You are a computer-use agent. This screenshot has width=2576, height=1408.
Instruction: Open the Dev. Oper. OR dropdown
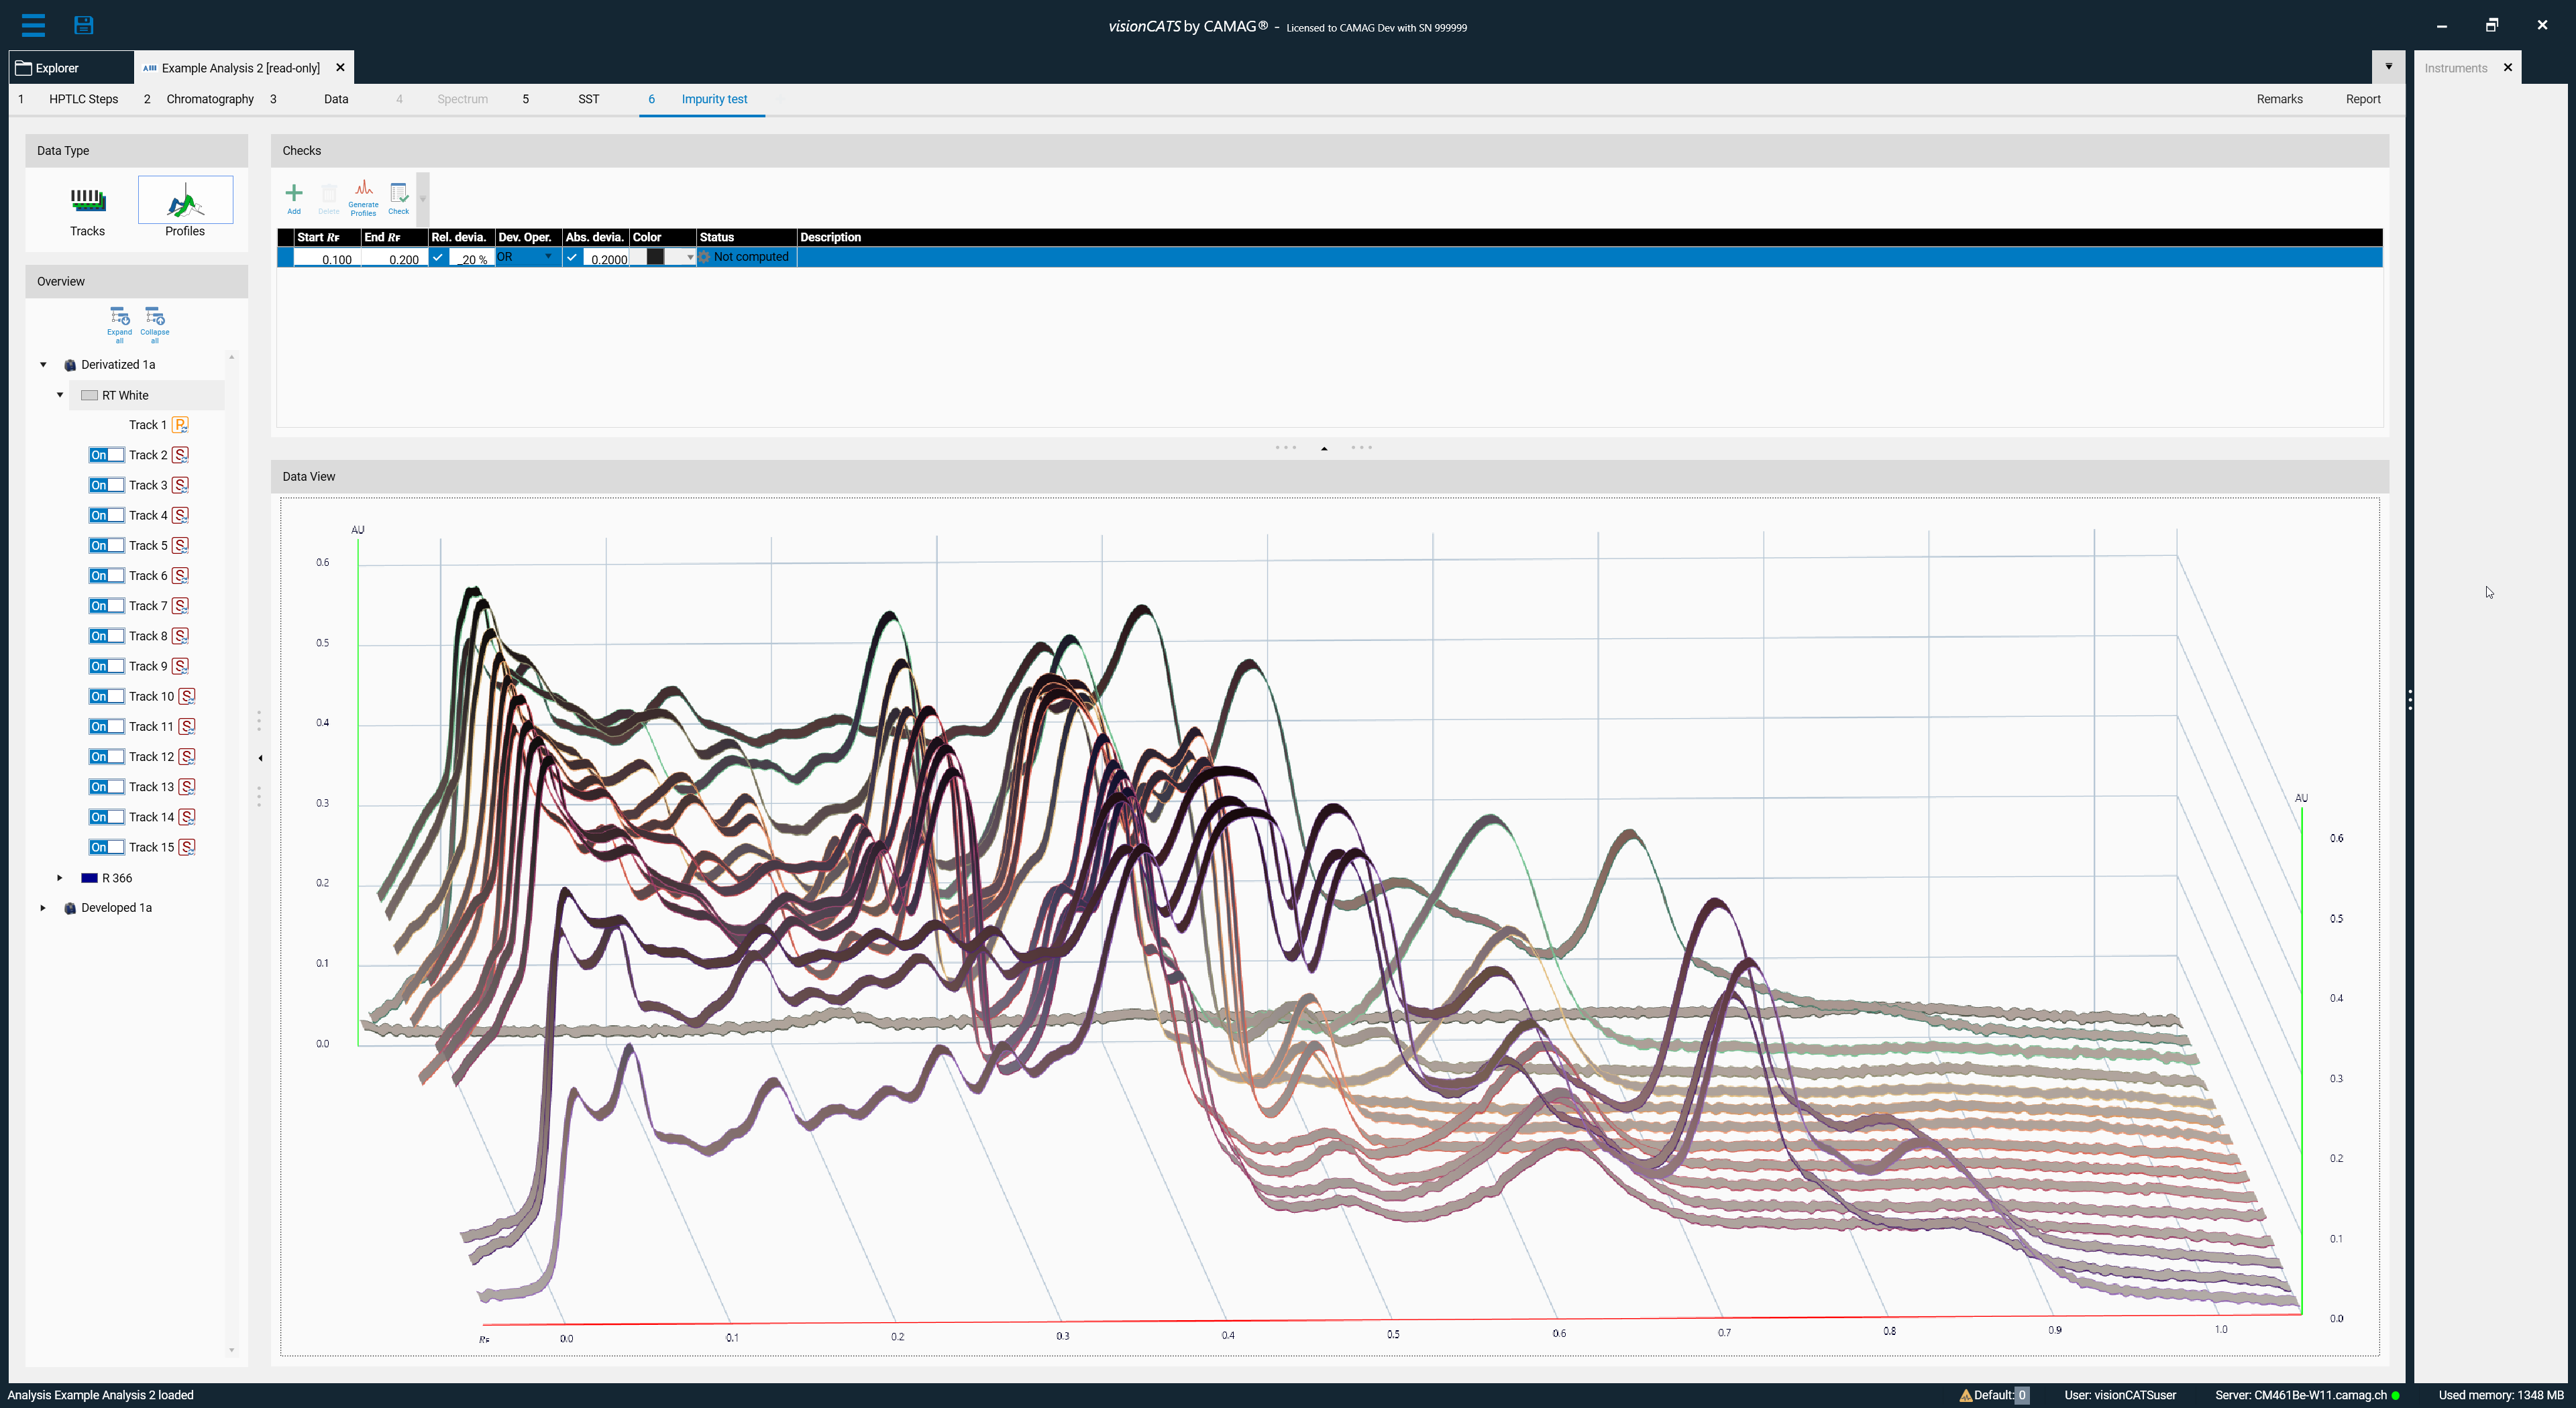pyautogui.click(x=547, y=258)
